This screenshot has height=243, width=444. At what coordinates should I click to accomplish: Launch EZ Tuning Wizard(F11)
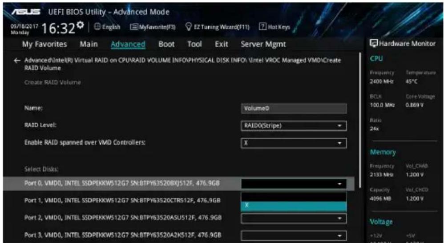tap(217, 27)
